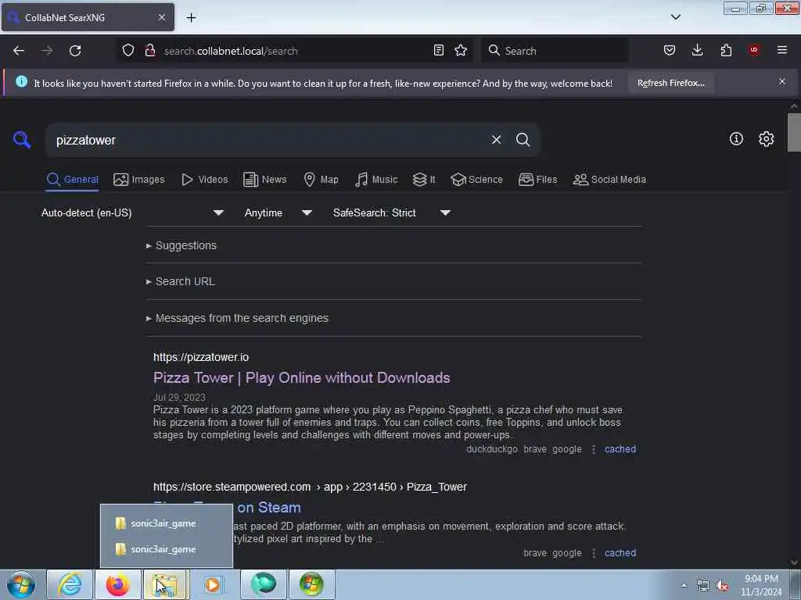Open the Anytime time range dropdown
Viewport: 801px width, 600px height.
point(278,212)
